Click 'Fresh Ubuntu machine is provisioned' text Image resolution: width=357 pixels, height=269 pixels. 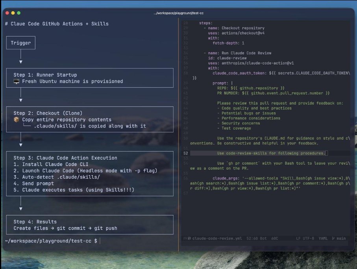pyautogui.click(x=72, y=81)
